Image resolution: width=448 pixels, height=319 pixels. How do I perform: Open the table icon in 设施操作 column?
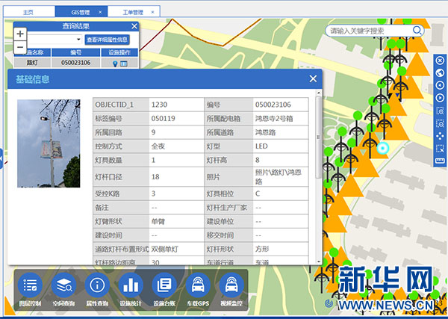coord(124,64)
